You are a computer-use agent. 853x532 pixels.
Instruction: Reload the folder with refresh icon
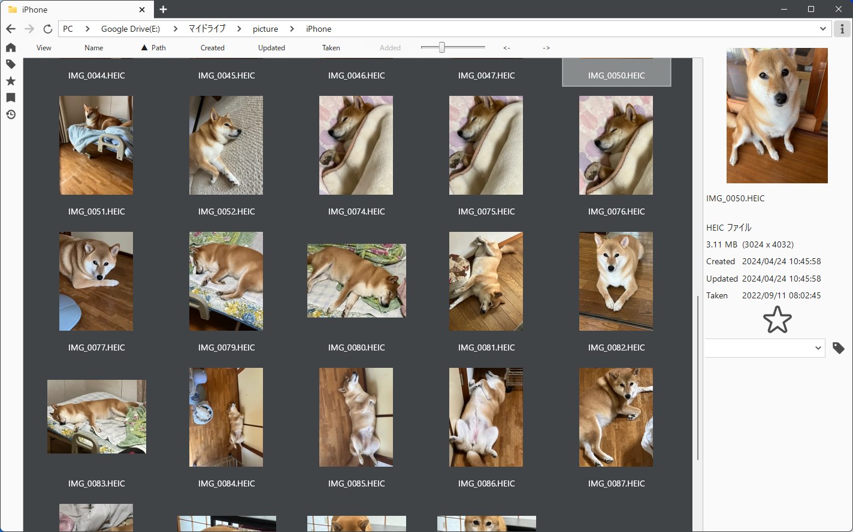tap(48, 29)
